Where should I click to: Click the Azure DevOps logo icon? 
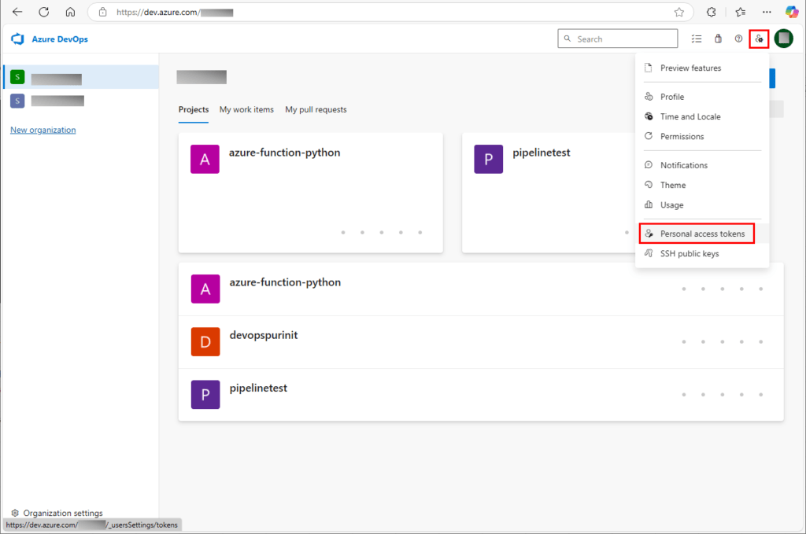pyautogui.click(x=17, y=39)
